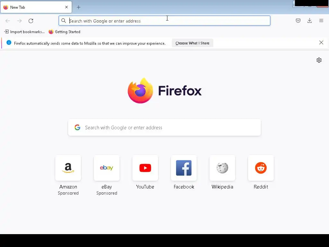The image size is (329, 247).
Task: Click Choose What I Share button
Action: coord(192,43)
